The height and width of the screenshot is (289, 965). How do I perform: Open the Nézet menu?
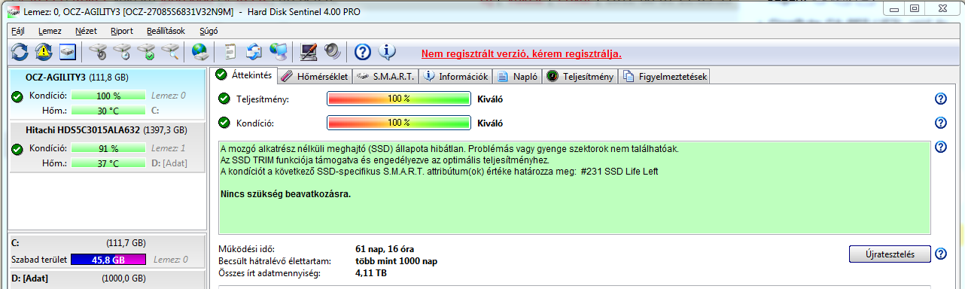[87, 31]
